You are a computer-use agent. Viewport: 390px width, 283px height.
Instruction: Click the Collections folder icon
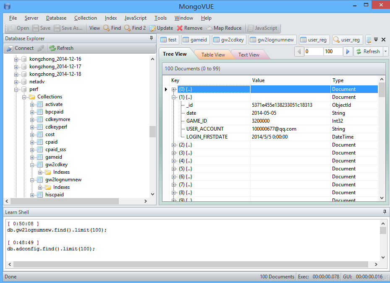pos(32,97)
